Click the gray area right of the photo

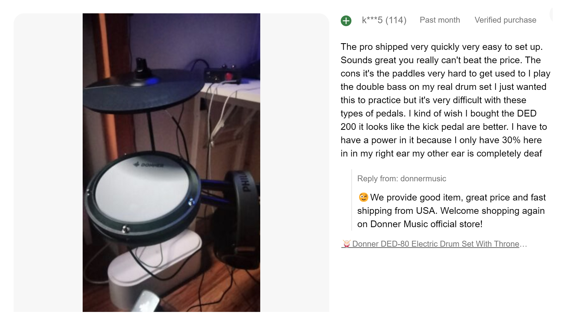pyautogui.click(x=295, y=163)
